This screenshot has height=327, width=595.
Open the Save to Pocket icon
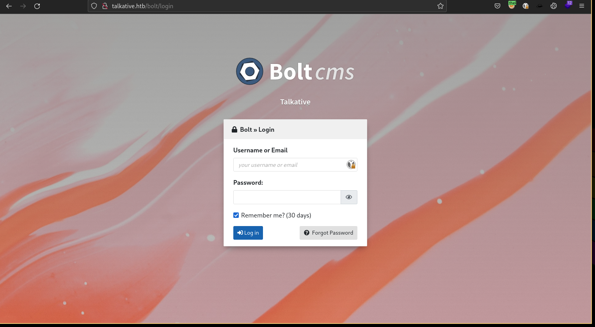(x=497, y=6)
